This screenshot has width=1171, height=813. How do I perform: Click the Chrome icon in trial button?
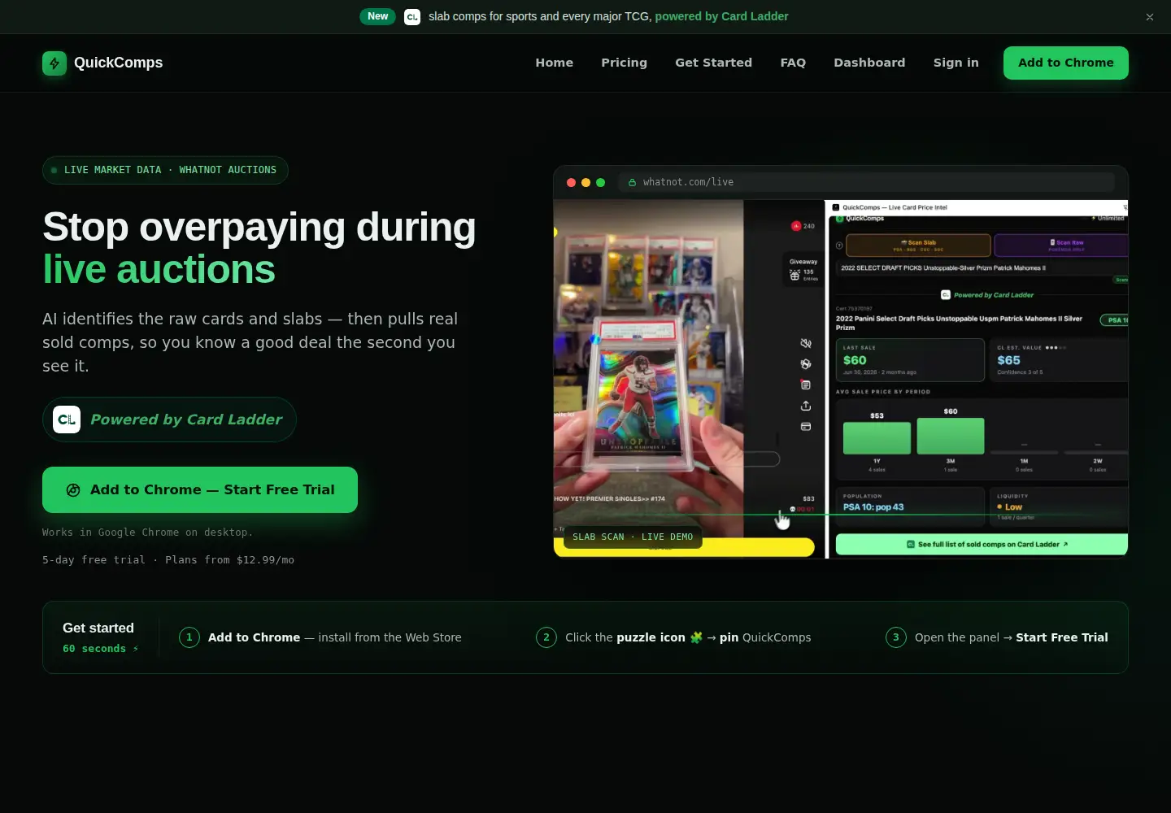(73, 489)
